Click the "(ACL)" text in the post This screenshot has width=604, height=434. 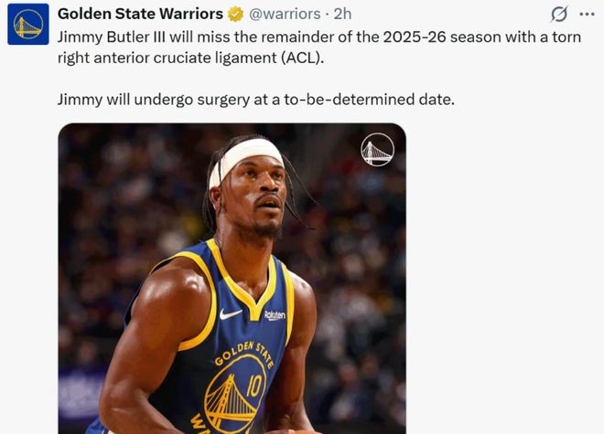click(x=302, y=56)
